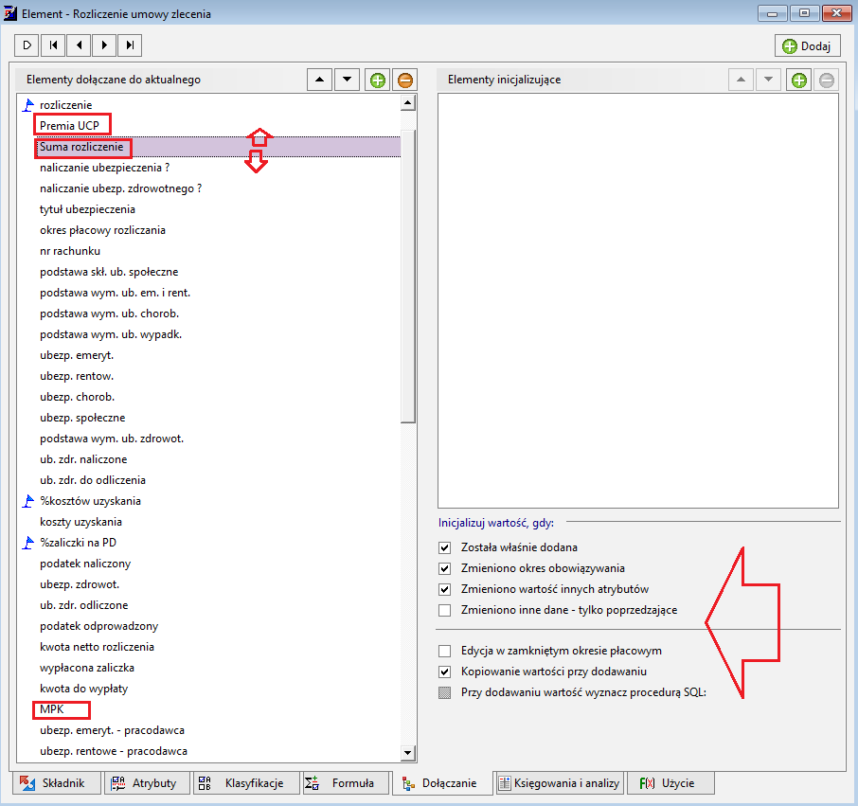Move attached element down with arrow button
Viewport: 858px width, 806px height.
tap(347, 80)
